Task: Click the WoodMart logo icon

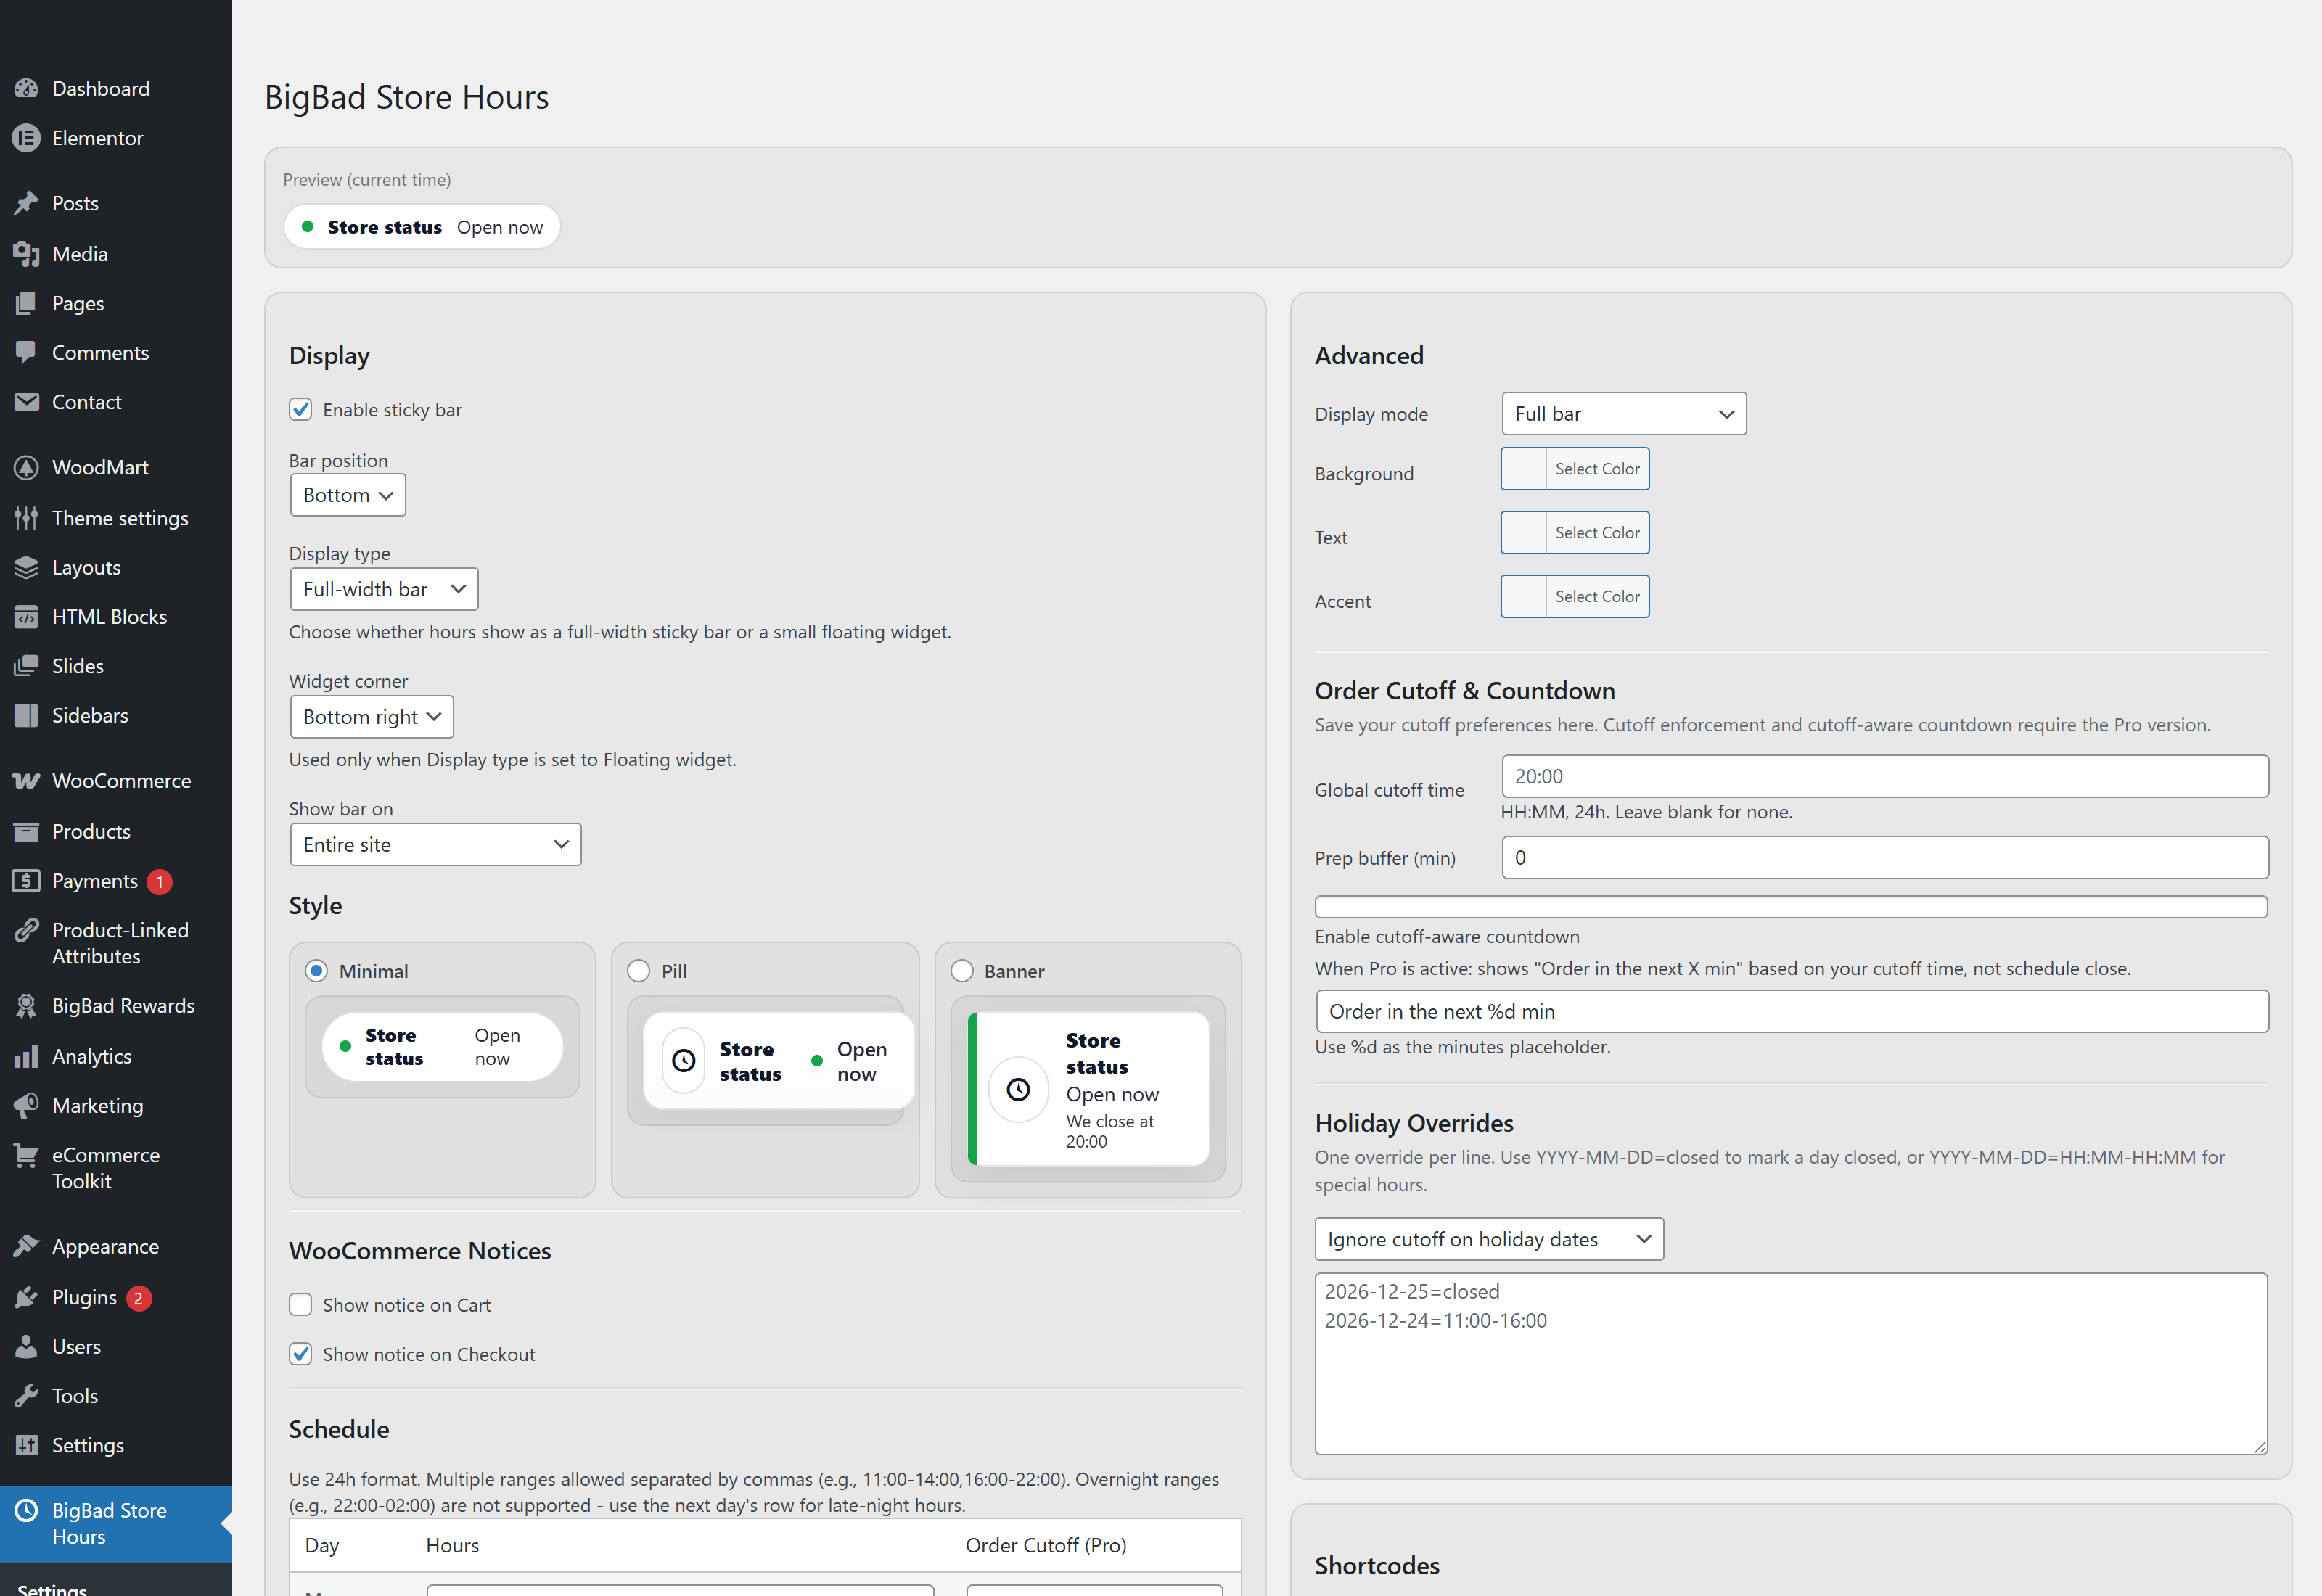Action: (x=27, y=467)
